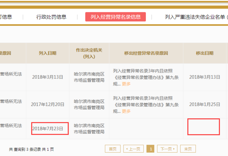
Task: Select the 2017年12月20日 listing date cell
Action: (x=47, y=104)
